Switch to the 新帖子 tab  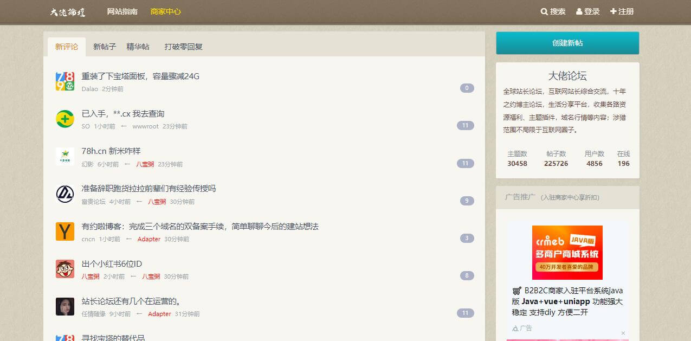click(105, 47)
